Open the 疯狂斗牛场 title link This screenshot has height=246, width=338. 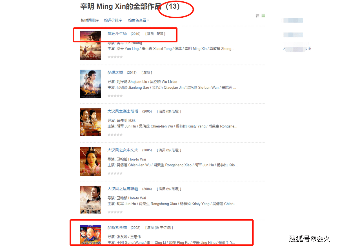(117, 34)
